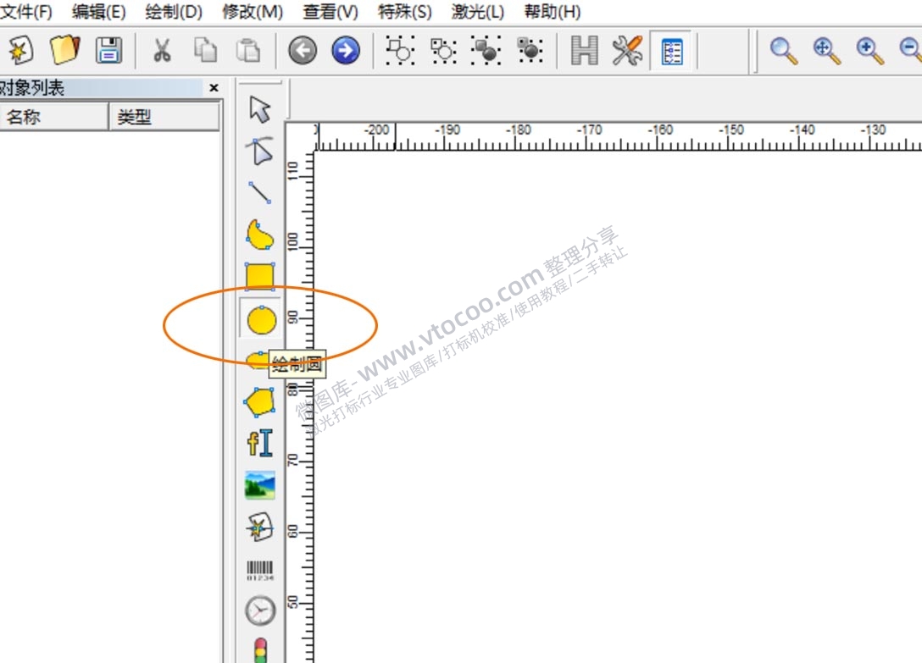Viewport: 922px width, 663px height.
Task: Click the save floppy disk icon
Action: [x=109, y=51]
